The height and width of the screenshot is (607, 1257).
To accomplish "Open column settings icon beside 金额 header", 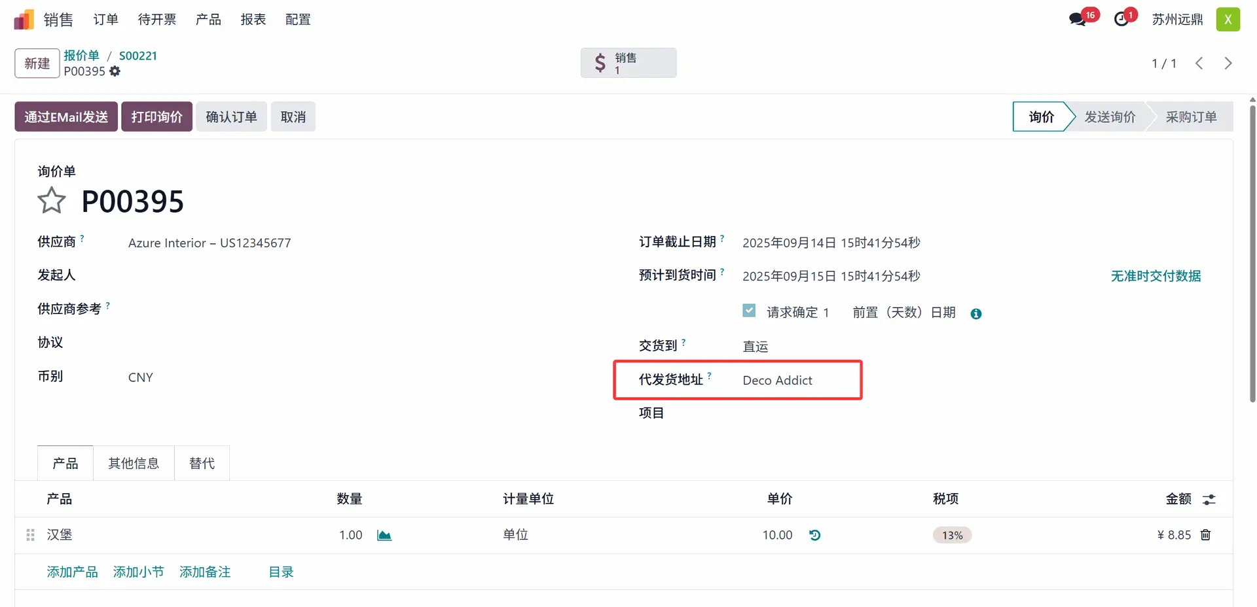I will (1209, 500).
